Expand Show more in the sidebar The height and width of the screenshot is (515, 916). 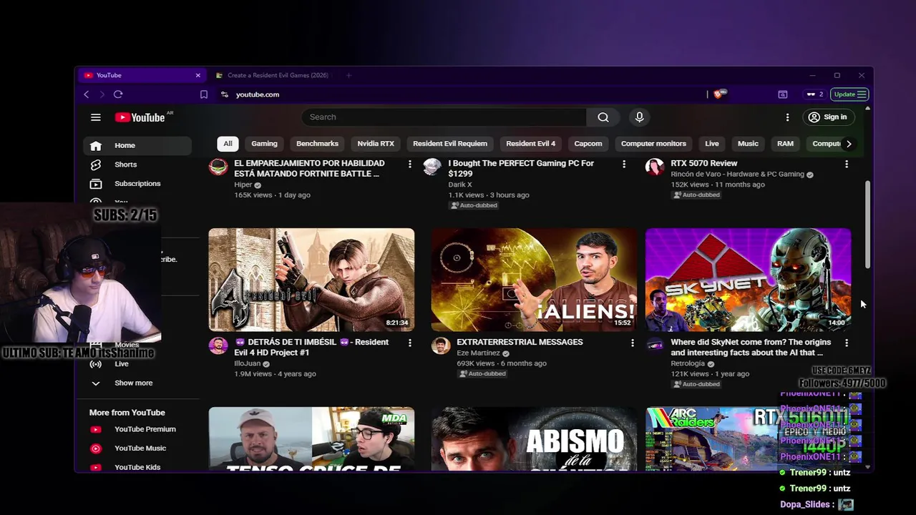pos(137,383)
